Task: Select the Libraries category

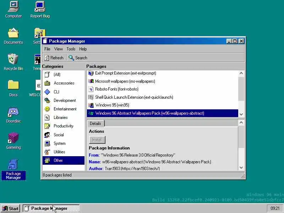Action: 64,118
